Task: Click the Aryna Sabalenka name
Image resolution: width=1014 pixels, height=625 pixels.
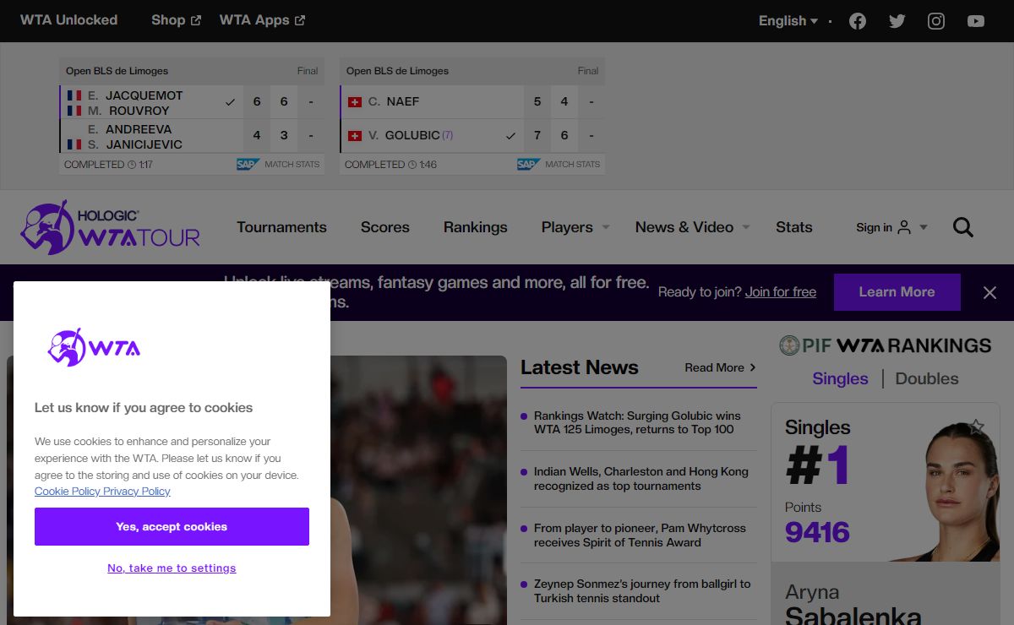Action: coord(853,605)
